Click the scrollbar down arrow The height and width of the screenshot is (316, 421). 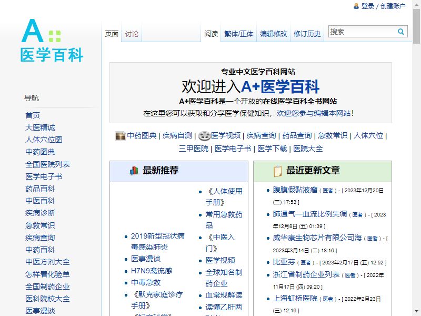coord(416,312)
